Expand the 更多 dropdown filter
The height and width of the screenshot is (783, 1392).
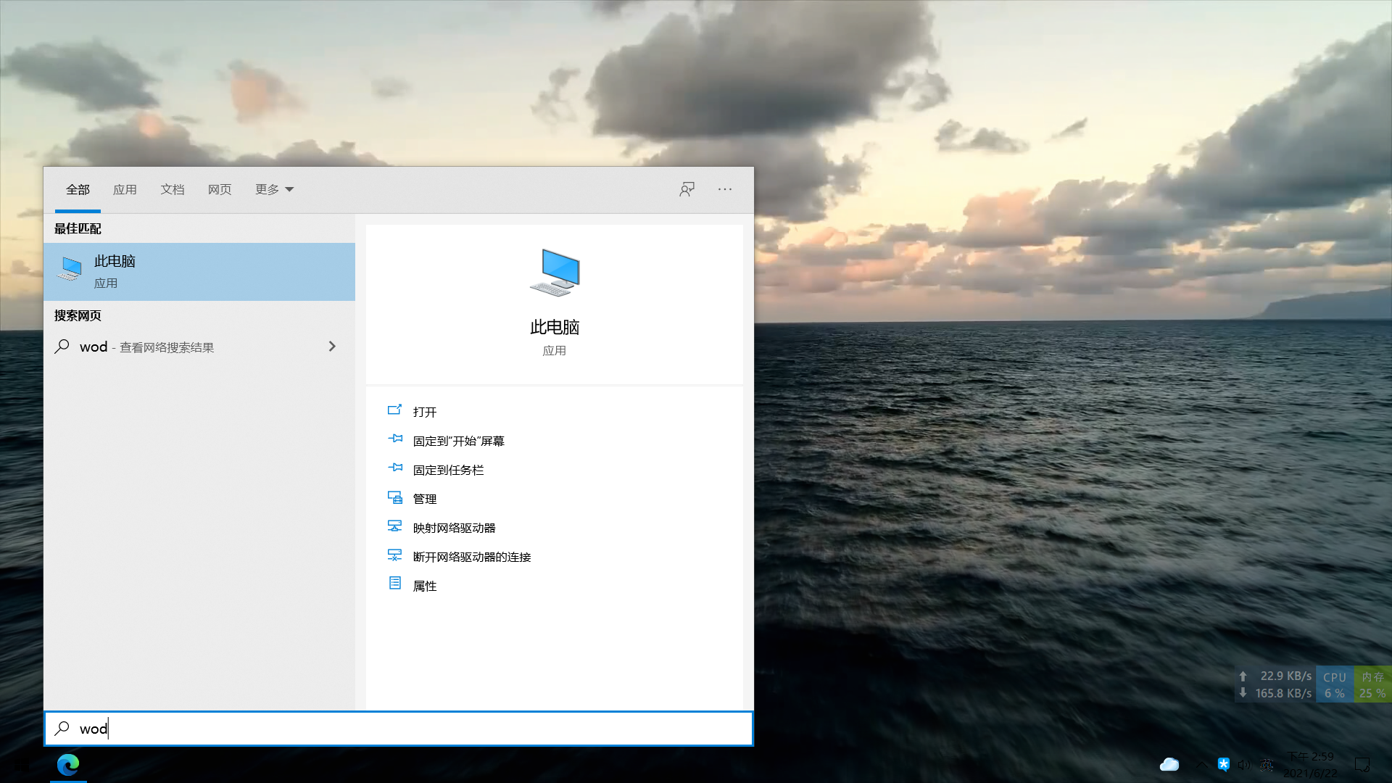(x=274, y=189)
